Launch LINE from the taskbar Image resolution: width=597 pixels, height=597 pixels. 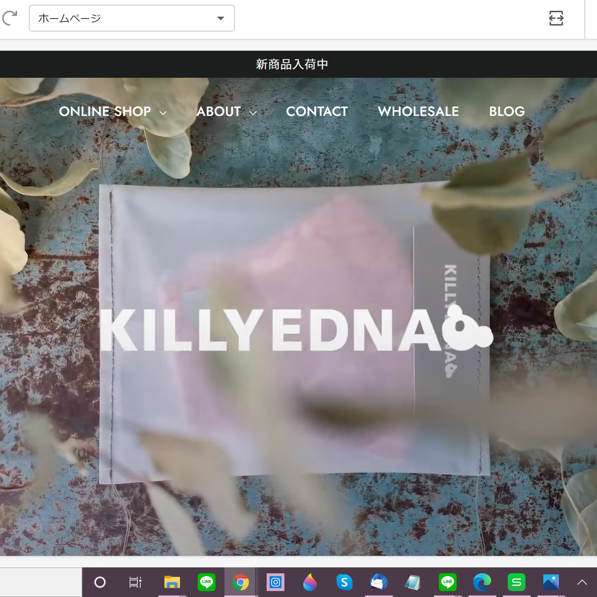click(206, 582)
